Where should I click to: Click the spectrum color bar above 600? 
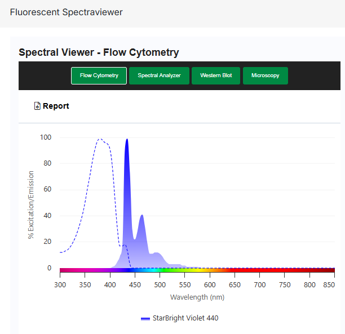click(x=210, y=270)
